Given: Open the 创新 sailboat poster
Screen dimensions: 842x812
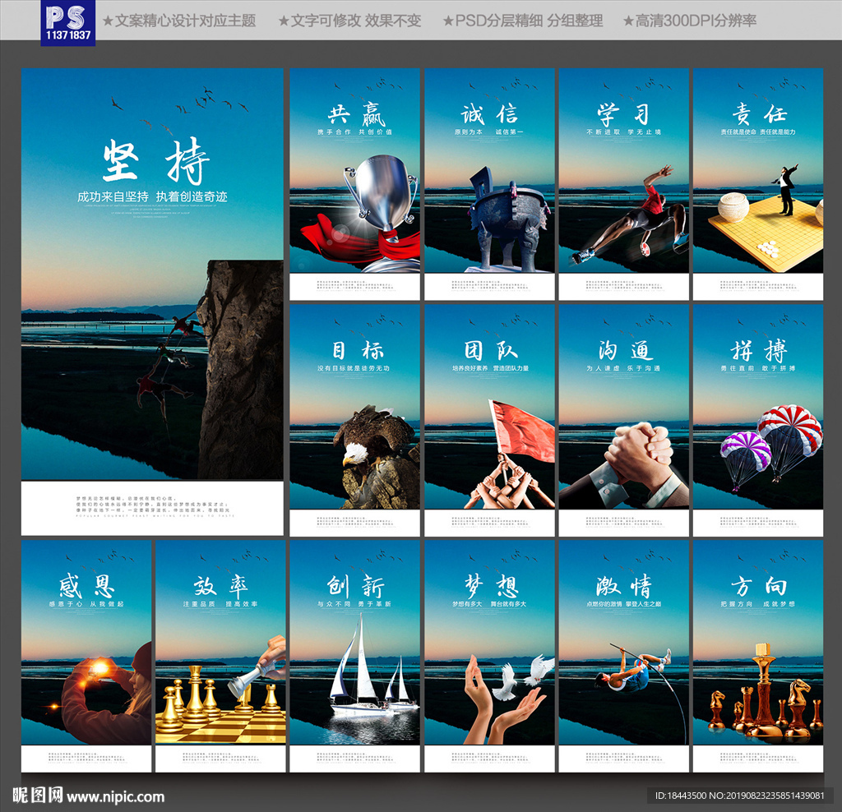Looking at the screenshot, I should [x=354, y=657].
